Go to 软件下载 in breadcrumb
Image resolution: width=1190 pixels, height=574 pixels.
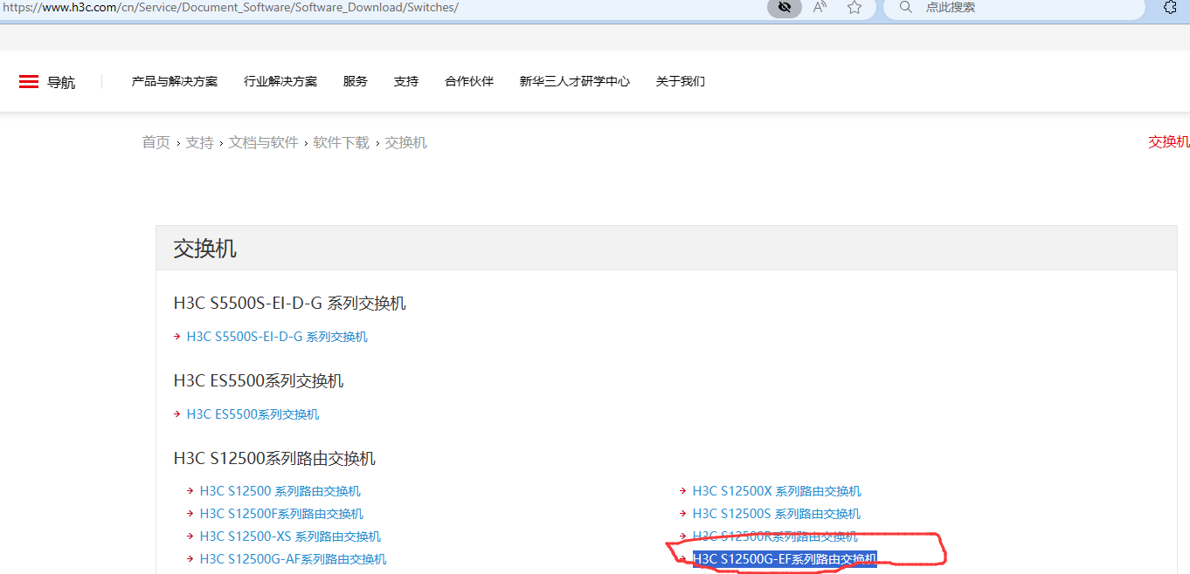(x=342, y=142)
